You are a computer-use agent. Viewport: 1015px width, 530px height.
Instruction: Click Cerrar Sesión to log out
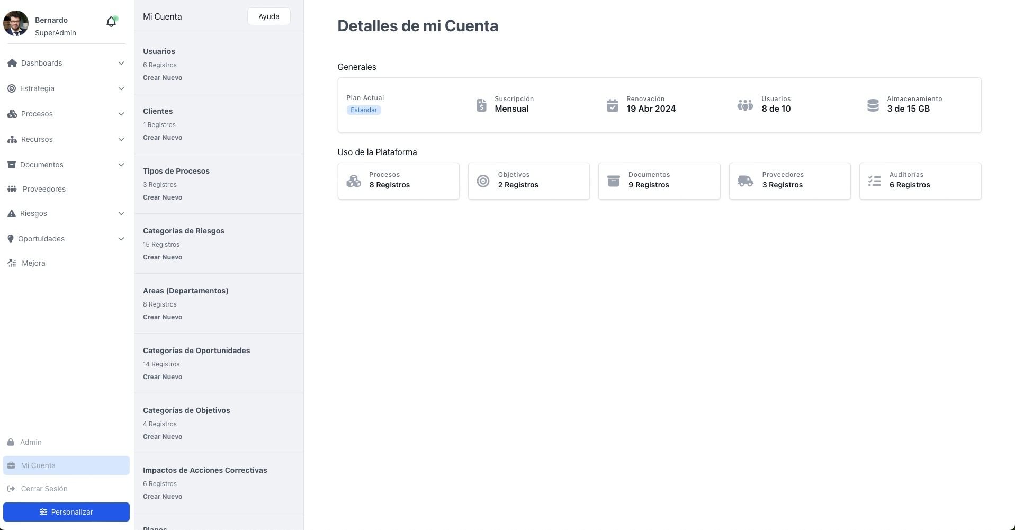pos(66,489)
